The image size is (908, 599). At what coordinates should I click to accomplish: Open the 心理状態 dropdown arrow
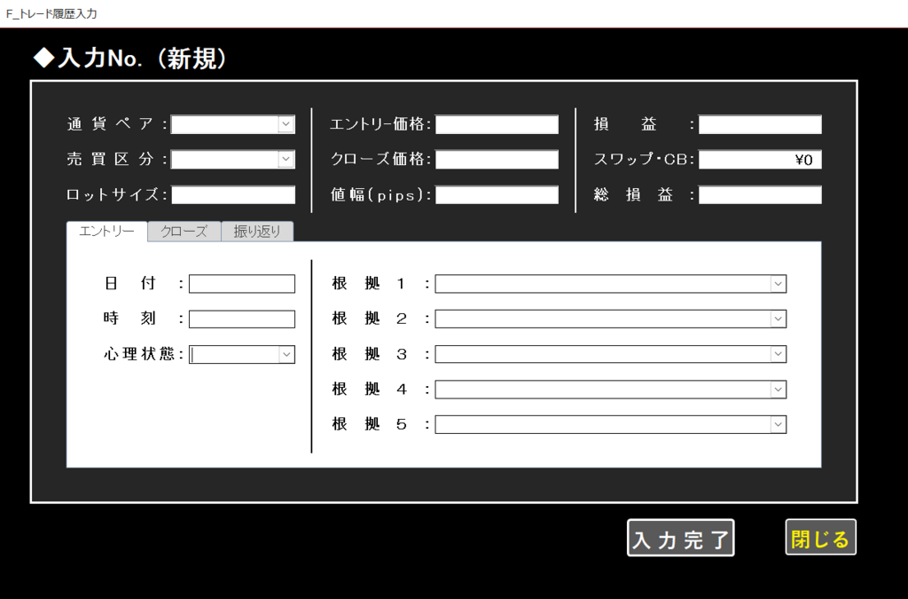[x=286, y=354]
